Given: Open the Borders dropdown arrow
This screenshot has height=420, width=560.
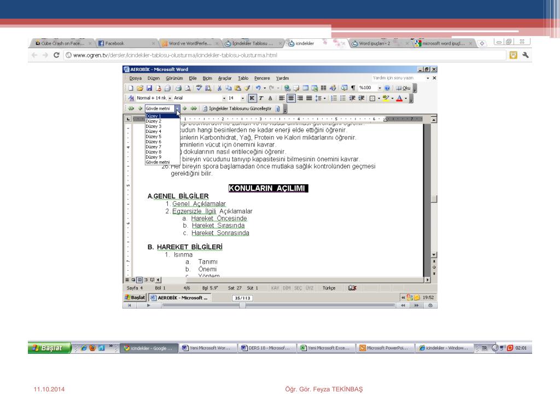Looking at the screenshot, I should pos(379,98).
